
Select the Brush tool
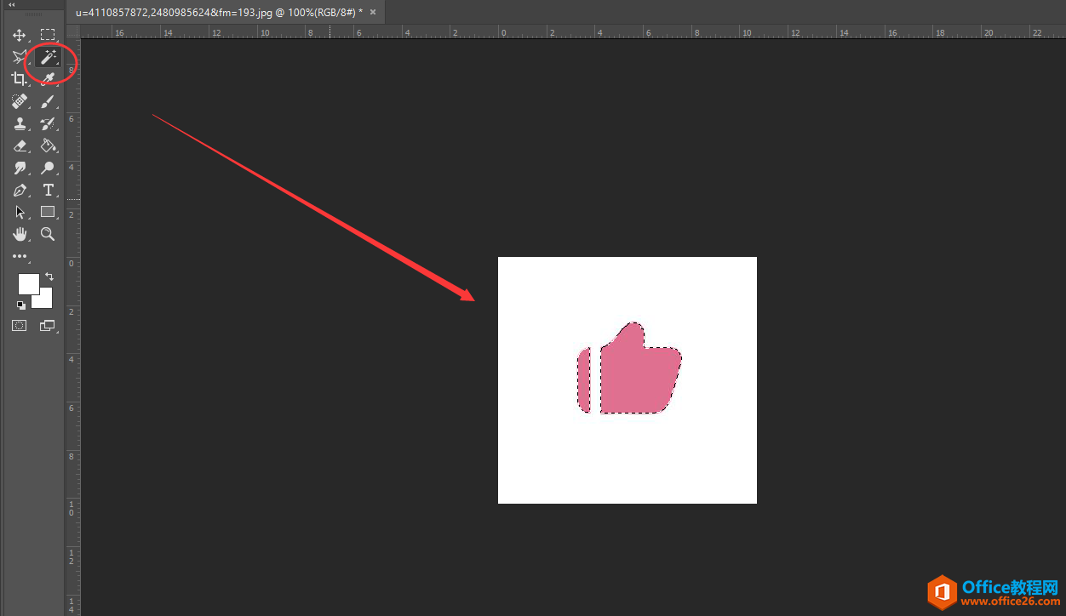pos(48,101)
